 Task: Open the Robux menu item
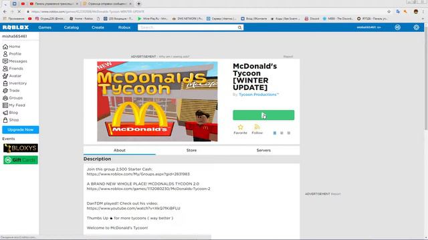coord(124,27)
